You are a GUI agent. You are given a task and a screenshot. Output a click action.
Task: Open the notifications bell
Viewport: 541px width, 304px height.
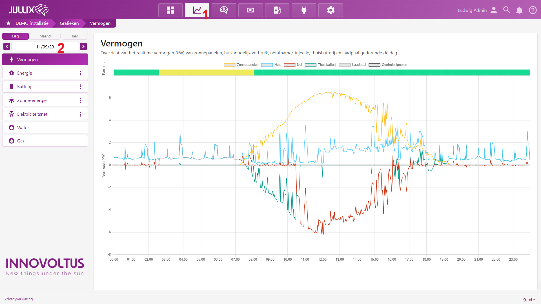(x=519, y=10)
